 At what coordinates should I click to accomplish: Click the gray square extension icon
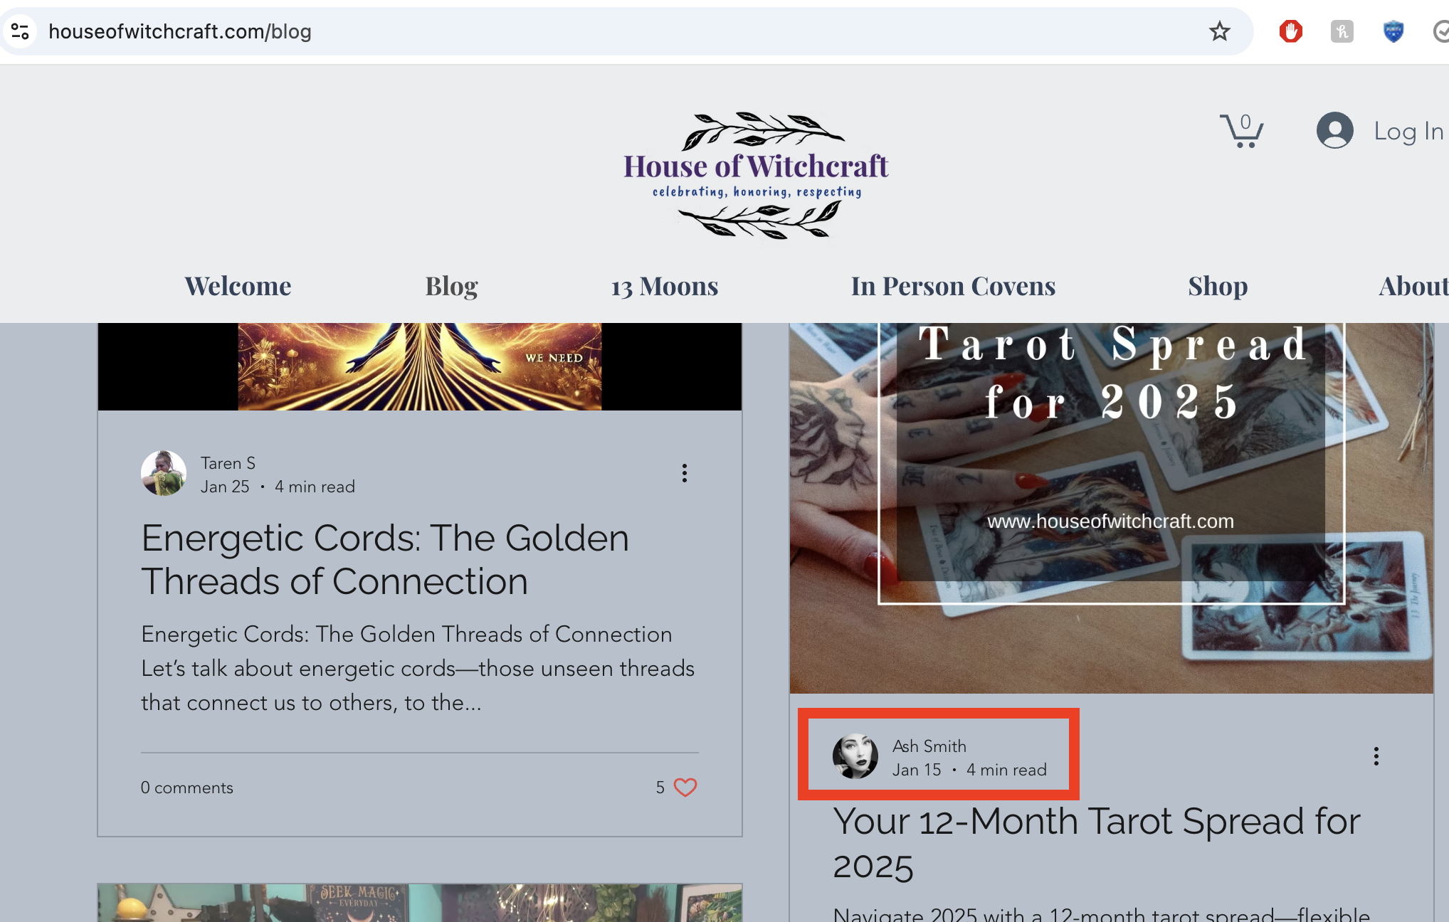click(x=1342, y=31)
